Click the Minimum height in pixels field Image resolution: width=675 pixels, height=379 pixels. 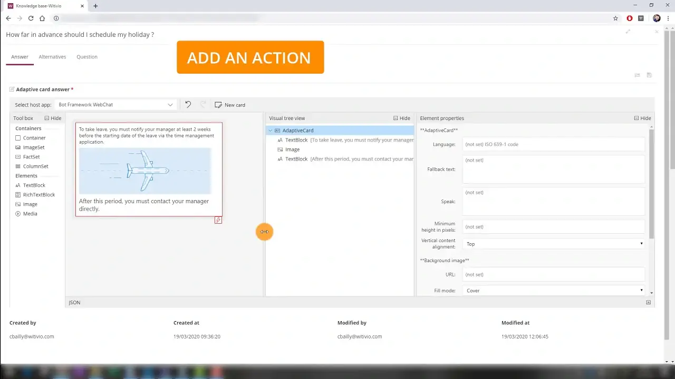pos(554,227)
